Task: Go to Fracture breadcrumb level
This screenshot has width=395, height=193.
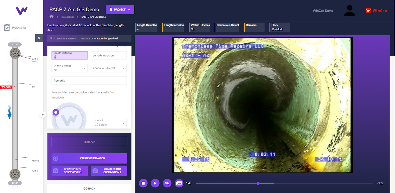Action: pos(85,39)
